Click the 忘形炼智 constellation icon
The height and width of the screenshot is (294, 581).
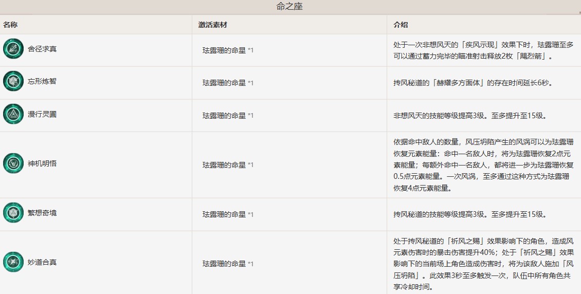click(13, 81)
